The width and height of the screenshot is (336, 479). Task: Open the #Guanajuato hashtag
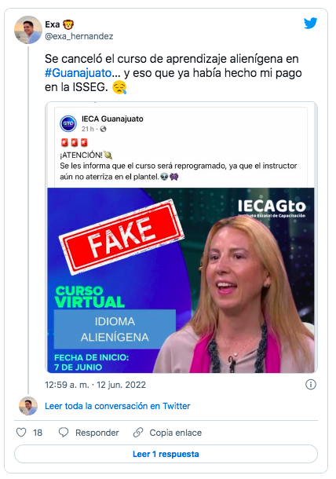(79, 73)
